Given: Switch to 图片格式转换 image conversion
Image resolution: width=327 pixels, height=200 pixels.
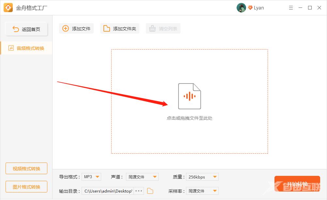Looking at the screenshot, I should point(26,187).
